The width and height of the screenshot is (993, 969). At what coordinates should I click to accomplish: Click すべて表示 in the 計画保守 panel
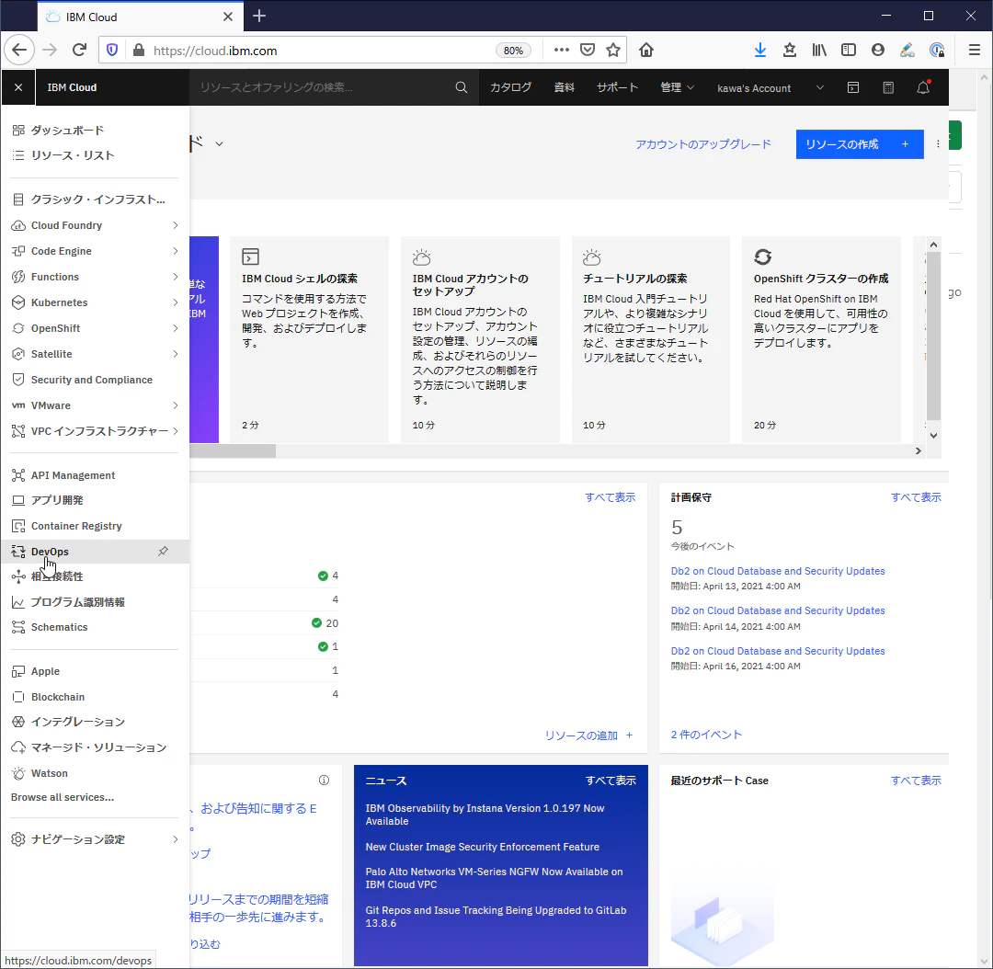[x=916, y=497]
